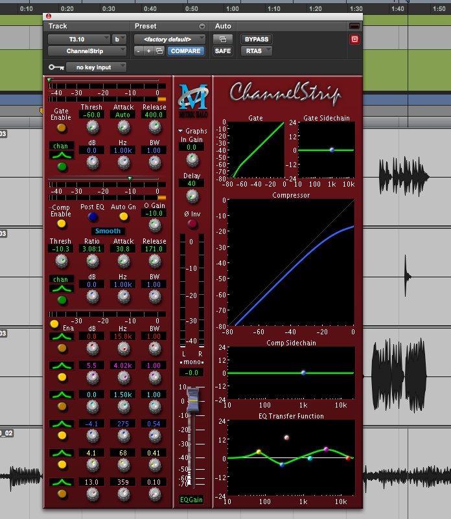Open the factory default preset dropdown

pos(170,40)
